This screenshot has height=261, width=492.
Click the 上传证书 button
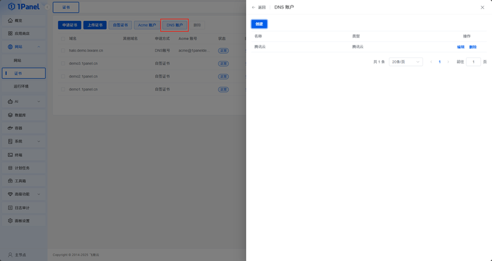point(95,25)
